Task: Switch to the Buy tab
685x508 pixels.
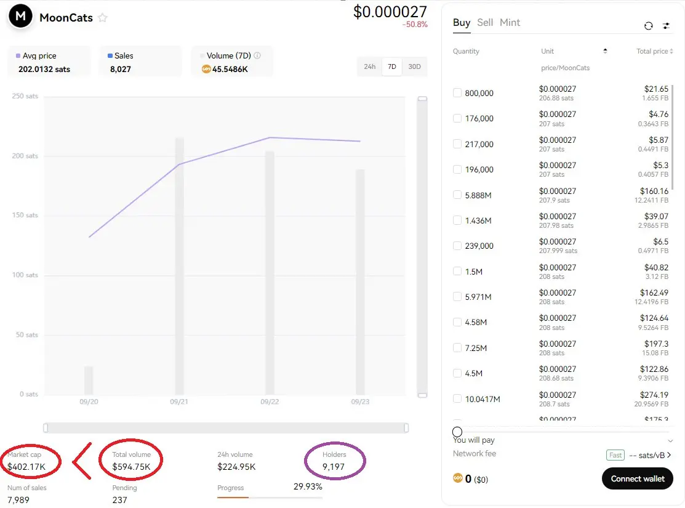Action: coord(462,23)
